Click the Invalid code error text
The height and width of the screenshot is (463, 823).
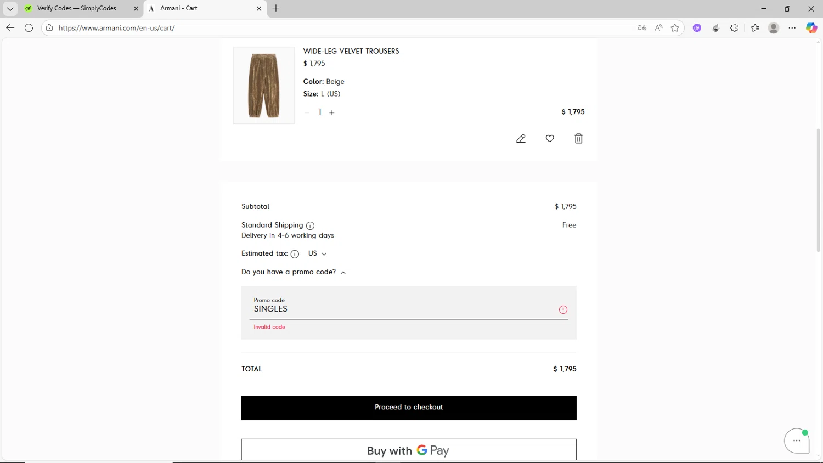[269, 327]
